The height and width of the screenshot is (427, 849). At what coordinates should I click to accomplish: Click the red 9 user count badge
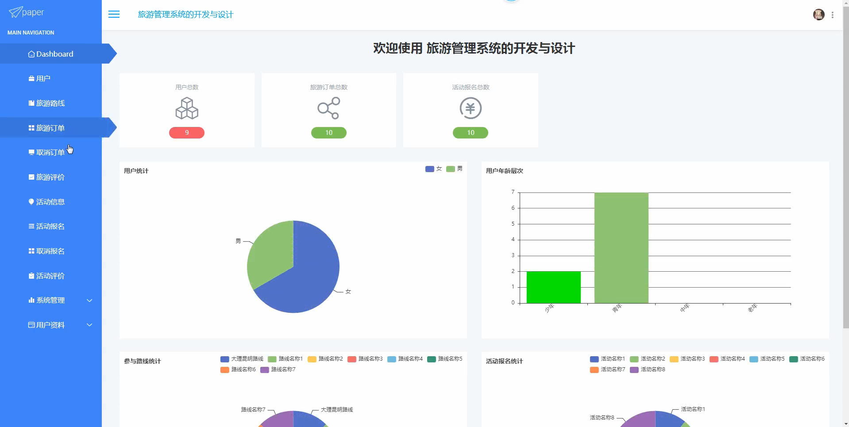(187, 133)
